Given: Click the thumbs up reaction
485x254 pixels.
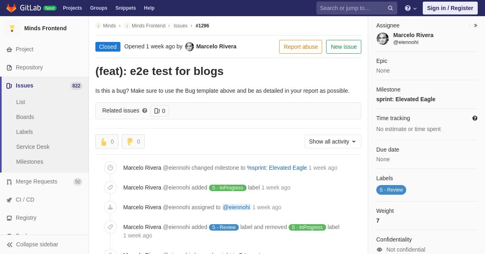Looking at the screenshot, I should 107,142.
